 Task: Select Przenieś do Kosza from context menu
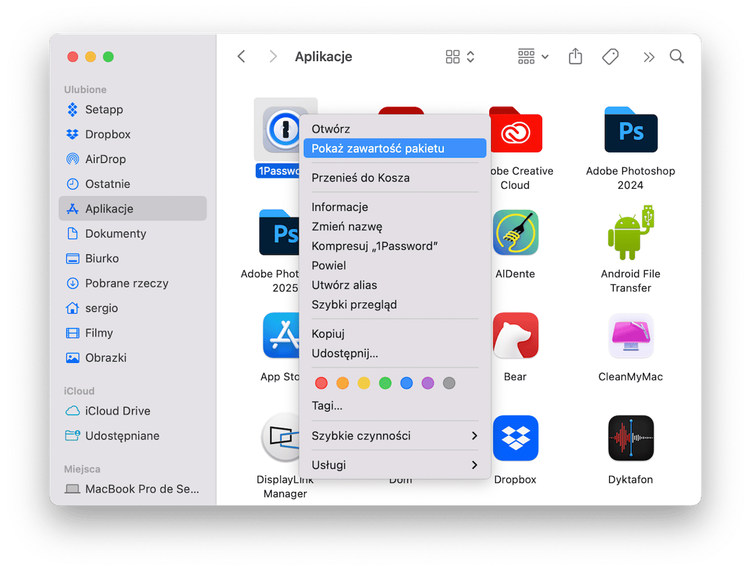click(x=361, y=178)
